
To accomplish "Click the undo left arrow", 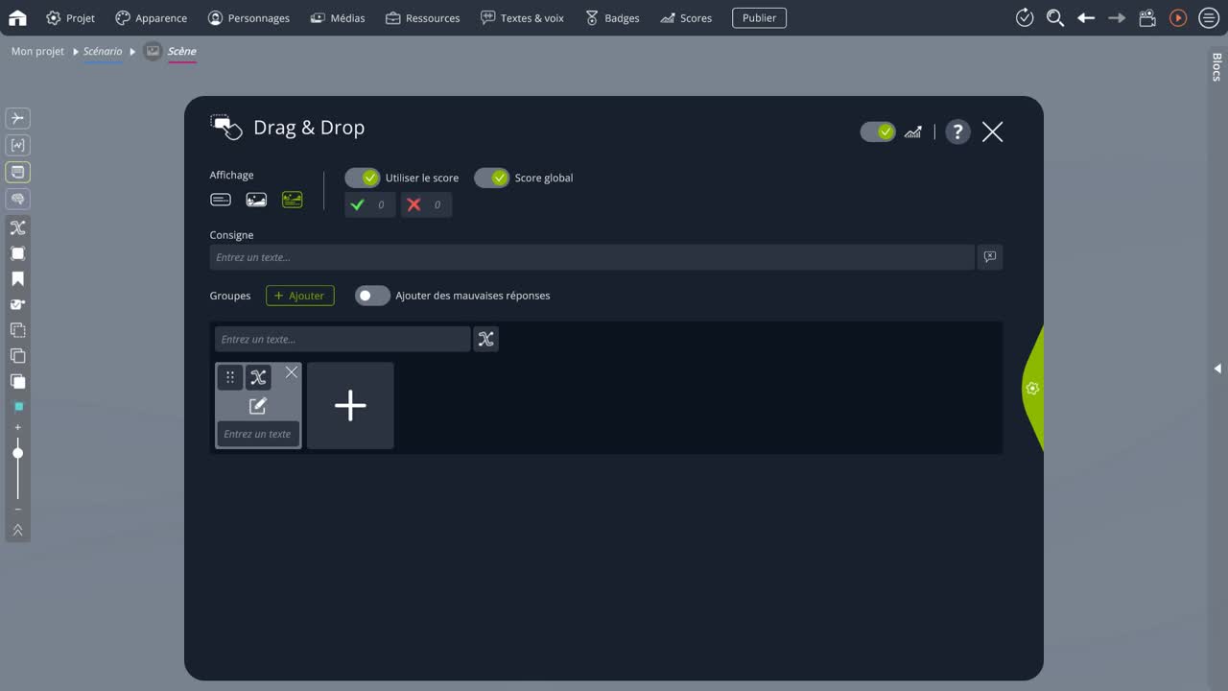I will click(1086, 17).
